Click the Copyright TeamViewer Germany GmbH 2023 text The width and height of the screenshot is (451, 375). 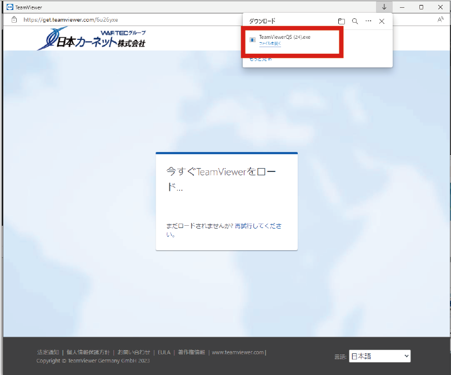pyautogui.click(x=93, y=361)
